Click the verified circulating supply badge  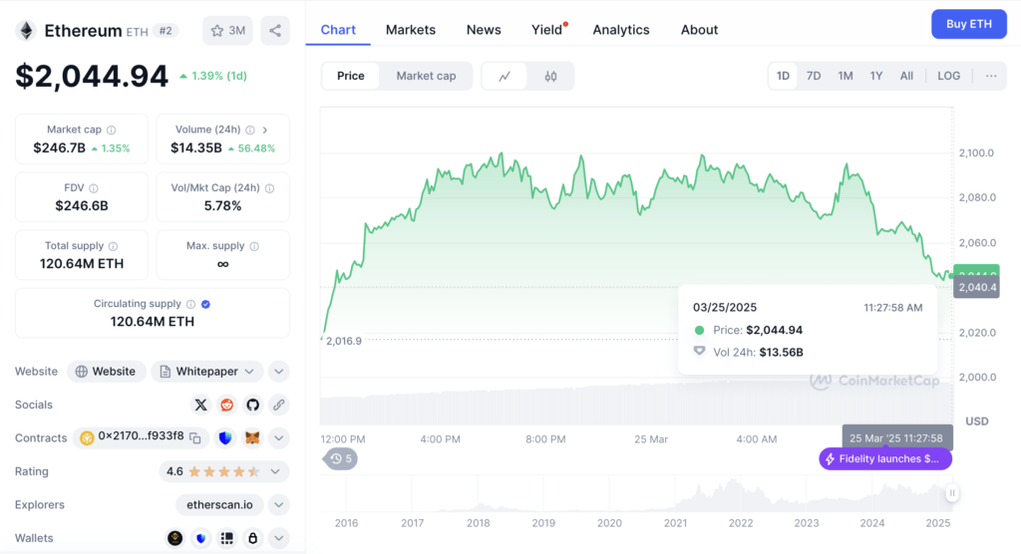[x=205, y=304]
